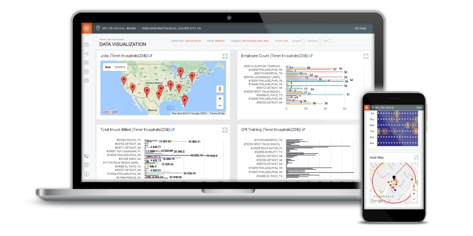Click the document icon above info in sidebar
Screen dimensions: 473x236
(87, 165)
